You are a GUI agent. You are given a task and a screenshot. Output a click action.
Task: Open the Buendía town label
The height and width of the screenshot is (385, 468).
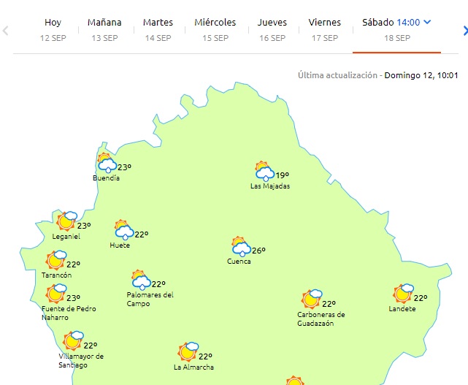click(106, 178)
